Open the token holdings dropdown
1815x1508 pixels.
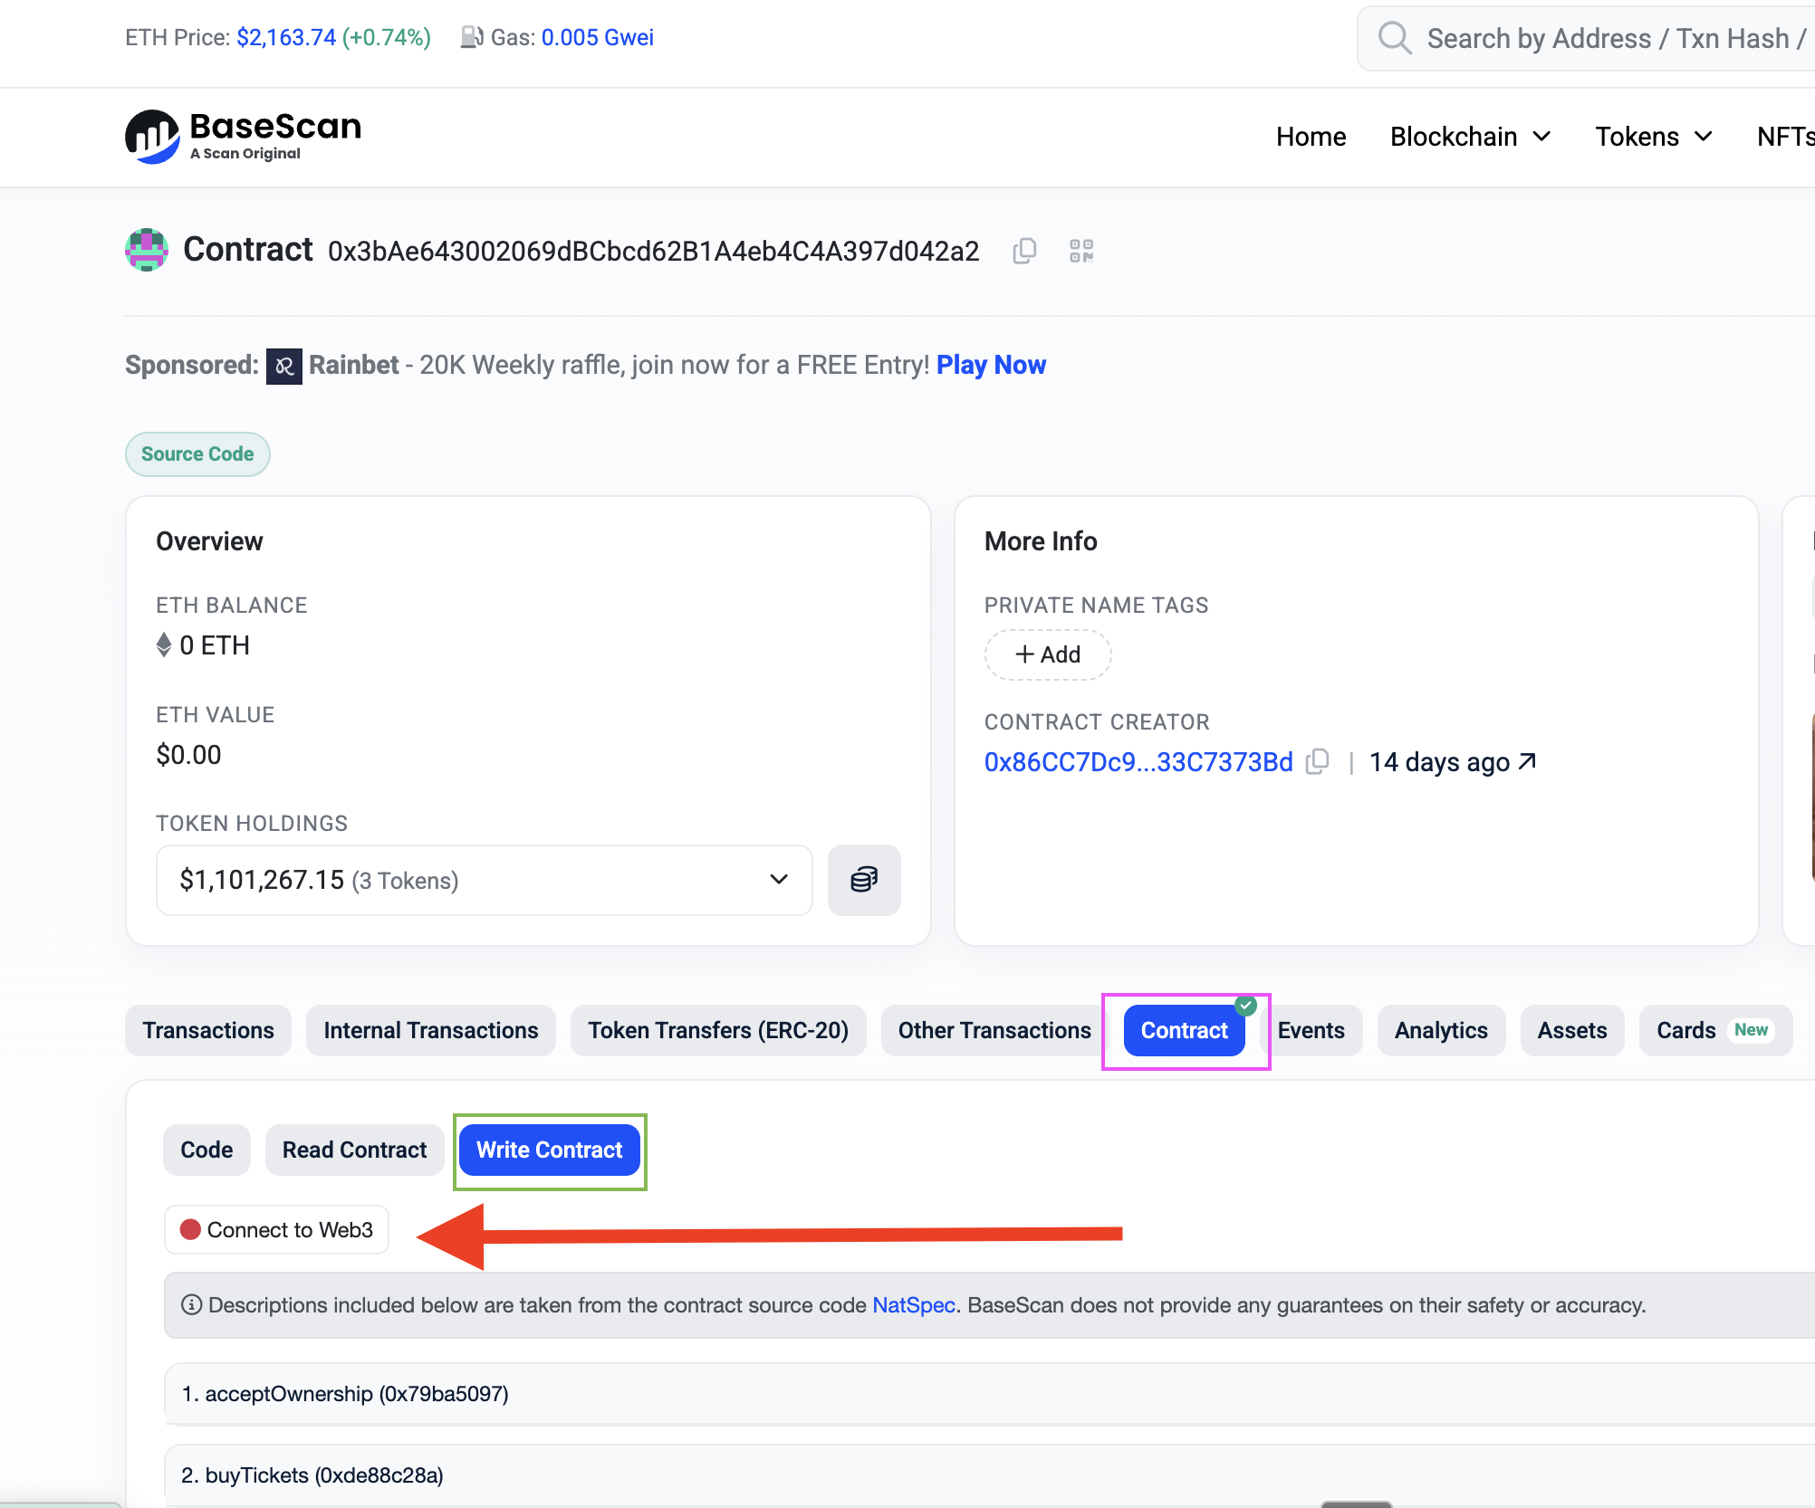[485, 880]
